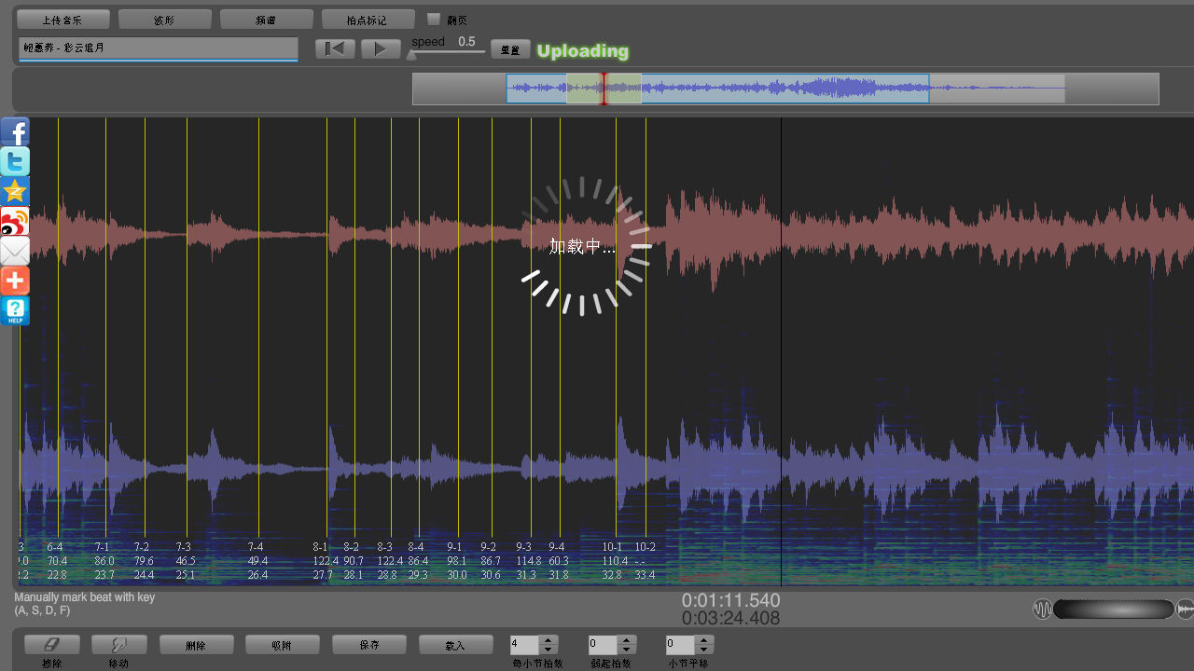Switch to the 波形 waveform view
Viewport: 1194px width, 671px height.
[165, 20]
